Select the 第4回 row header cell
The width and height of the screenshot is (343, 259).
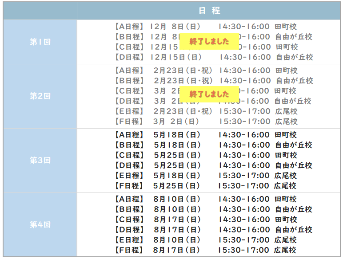(x=40, y=224)
